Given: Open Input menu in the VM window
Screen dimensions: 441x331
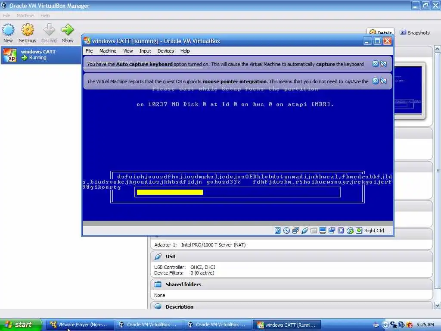Looking at the screenshot, I should [145, 51].
